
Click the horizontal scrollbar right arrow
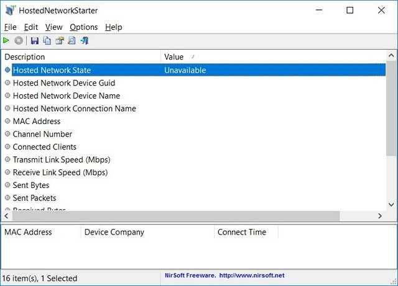coord(380,216)
